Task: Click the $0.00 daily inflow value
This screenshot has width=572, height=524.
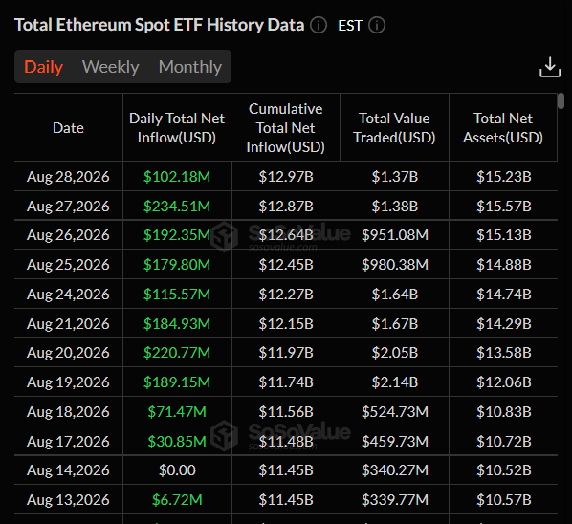Action: click(x=177, y=470)
